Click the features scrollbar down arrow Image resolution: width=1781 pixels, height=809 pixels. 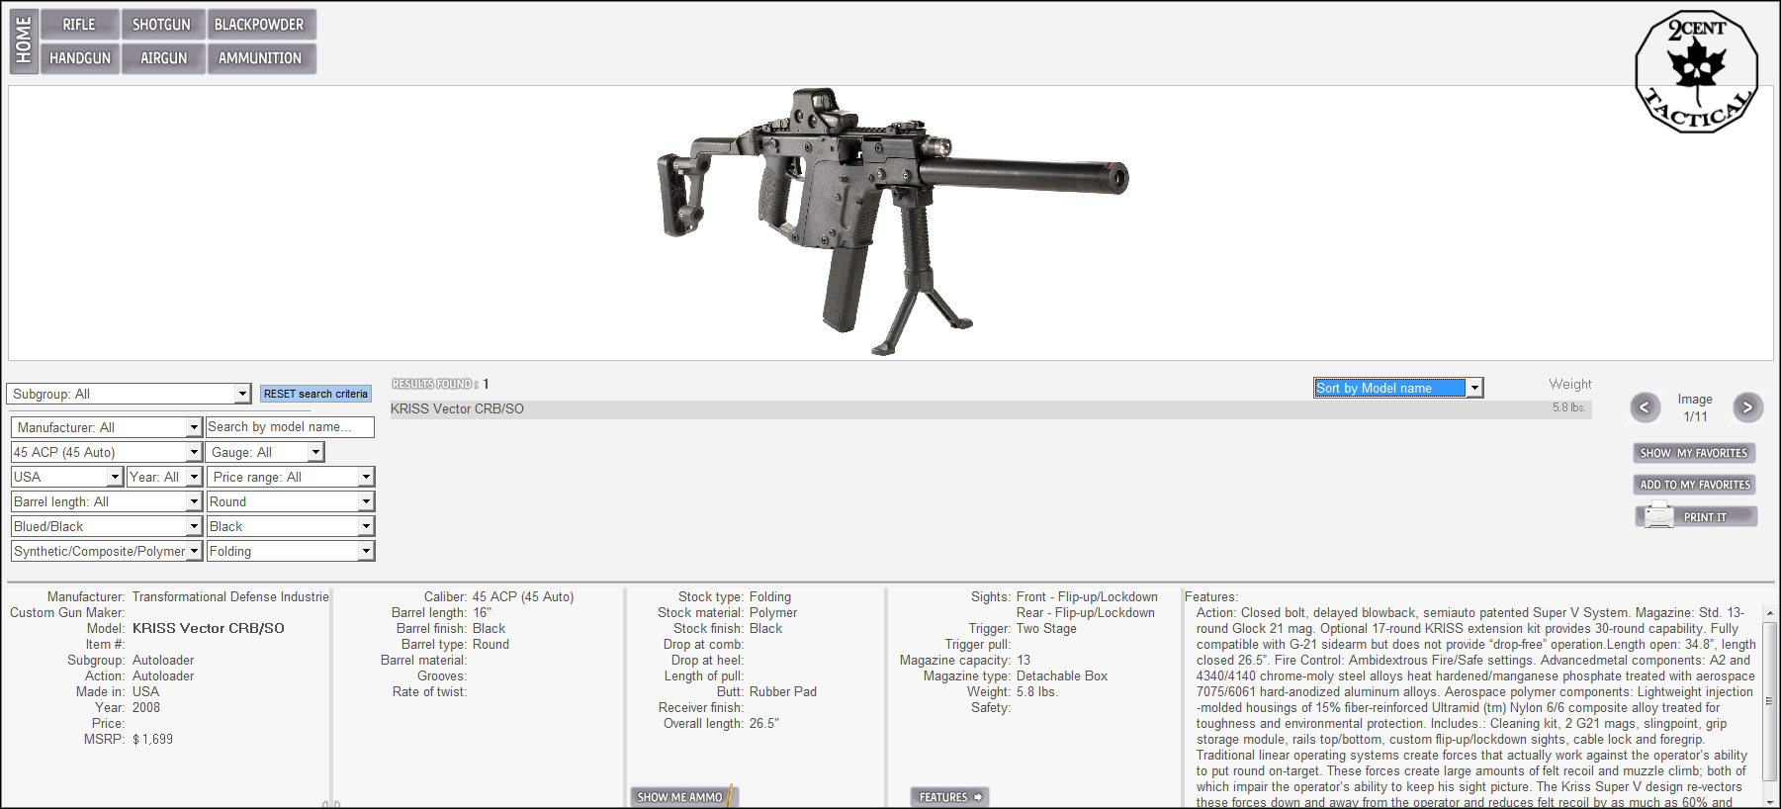pos(1769,802)
